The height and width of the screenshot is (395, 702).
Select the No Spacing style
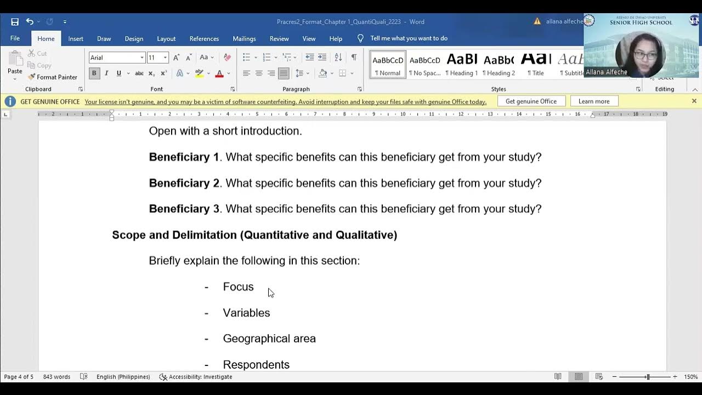425,65
